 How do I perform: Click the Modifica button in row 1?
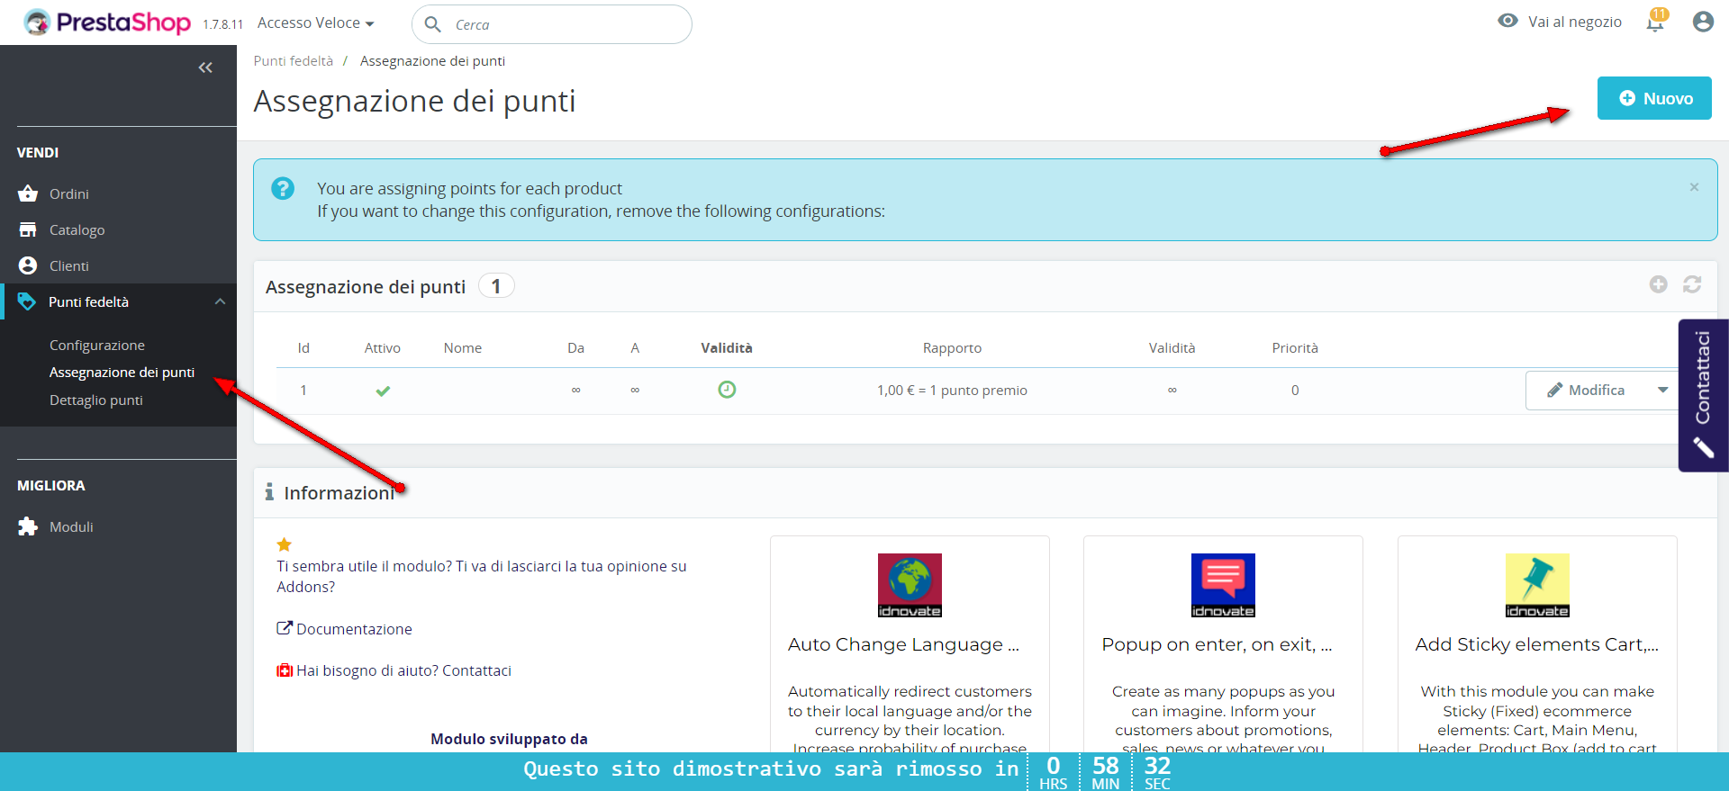1587,391
